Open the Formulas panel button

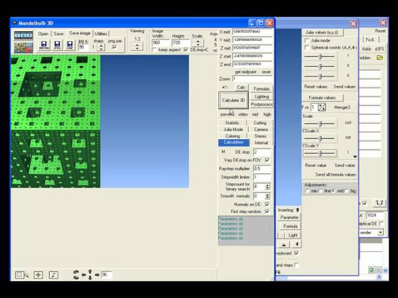click(261, 89)
